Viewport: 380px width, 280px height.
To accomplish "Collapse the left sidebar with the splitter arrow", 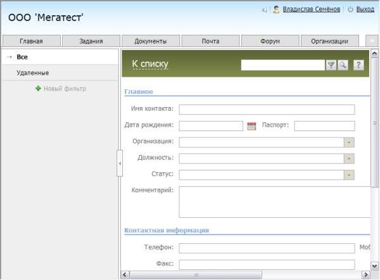I will pos(120,163).
